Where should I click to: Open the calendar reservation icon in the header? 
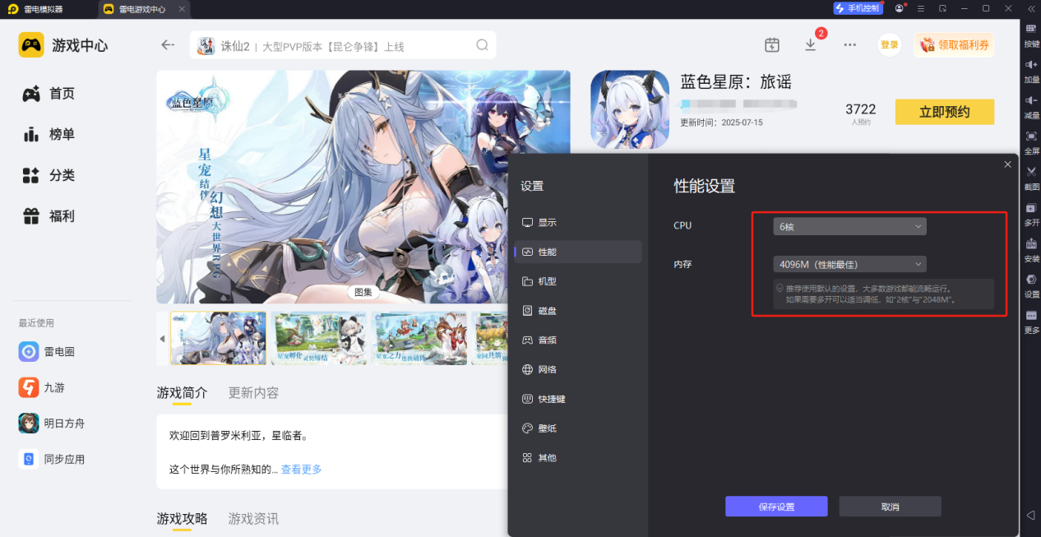tap(771, 44)
